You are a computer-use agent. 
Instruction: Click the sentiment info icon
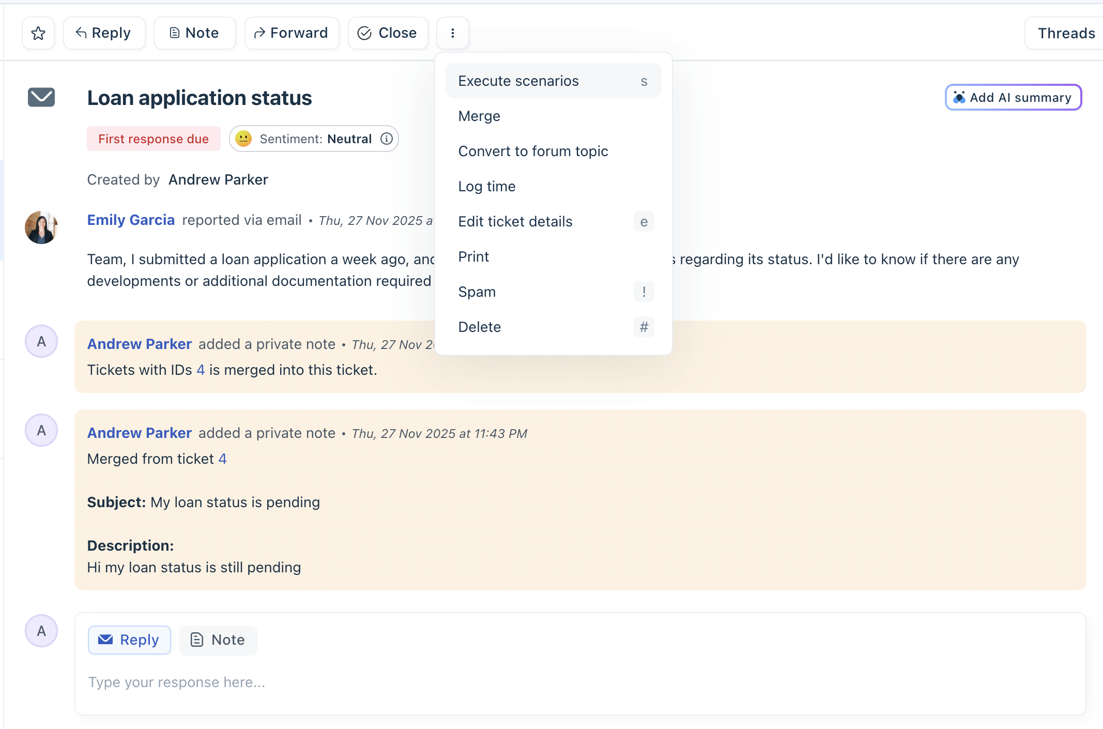coord(387,139)
